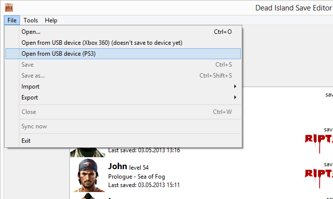Click the Dead Island Save Editor app icon
This screenshot has height=199, width=333.
(9, 7)
